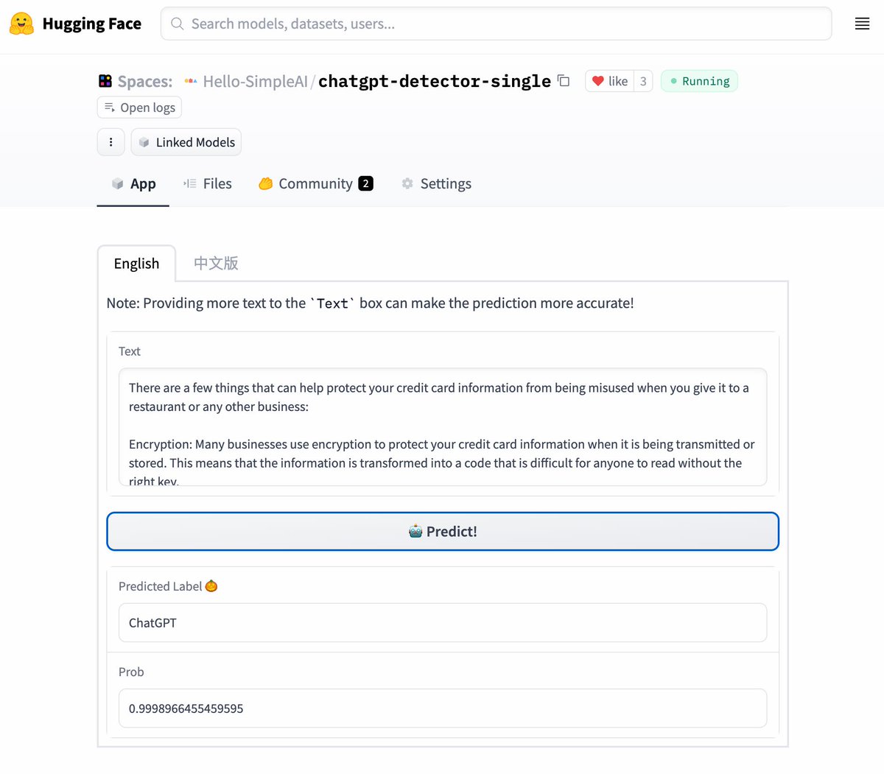Screen dimensions: 884x774
Task: Click the Settings gear icon
Action: 407,183
